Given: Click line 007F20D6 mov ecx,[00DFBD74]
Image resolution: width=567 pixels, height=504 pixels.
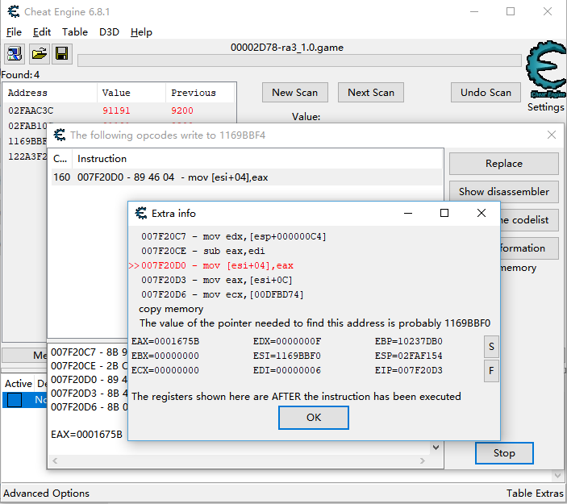Looking at the screenshot, I should 223,294.
